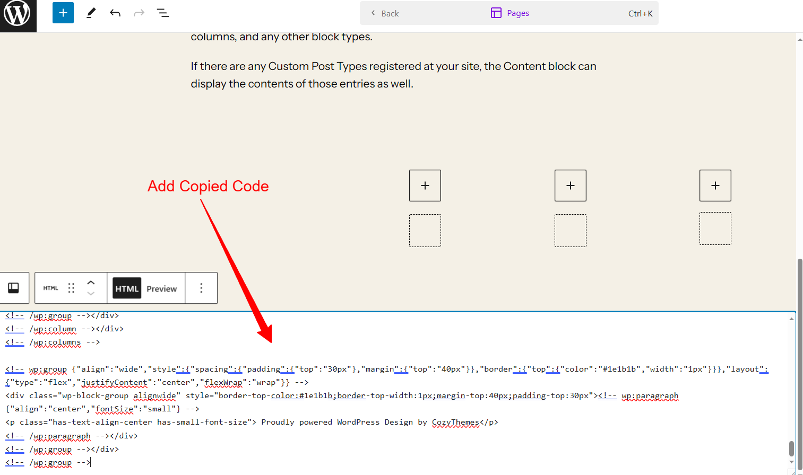Move the HTML block down
803x475 pixels.
click(x=91, y=293)
